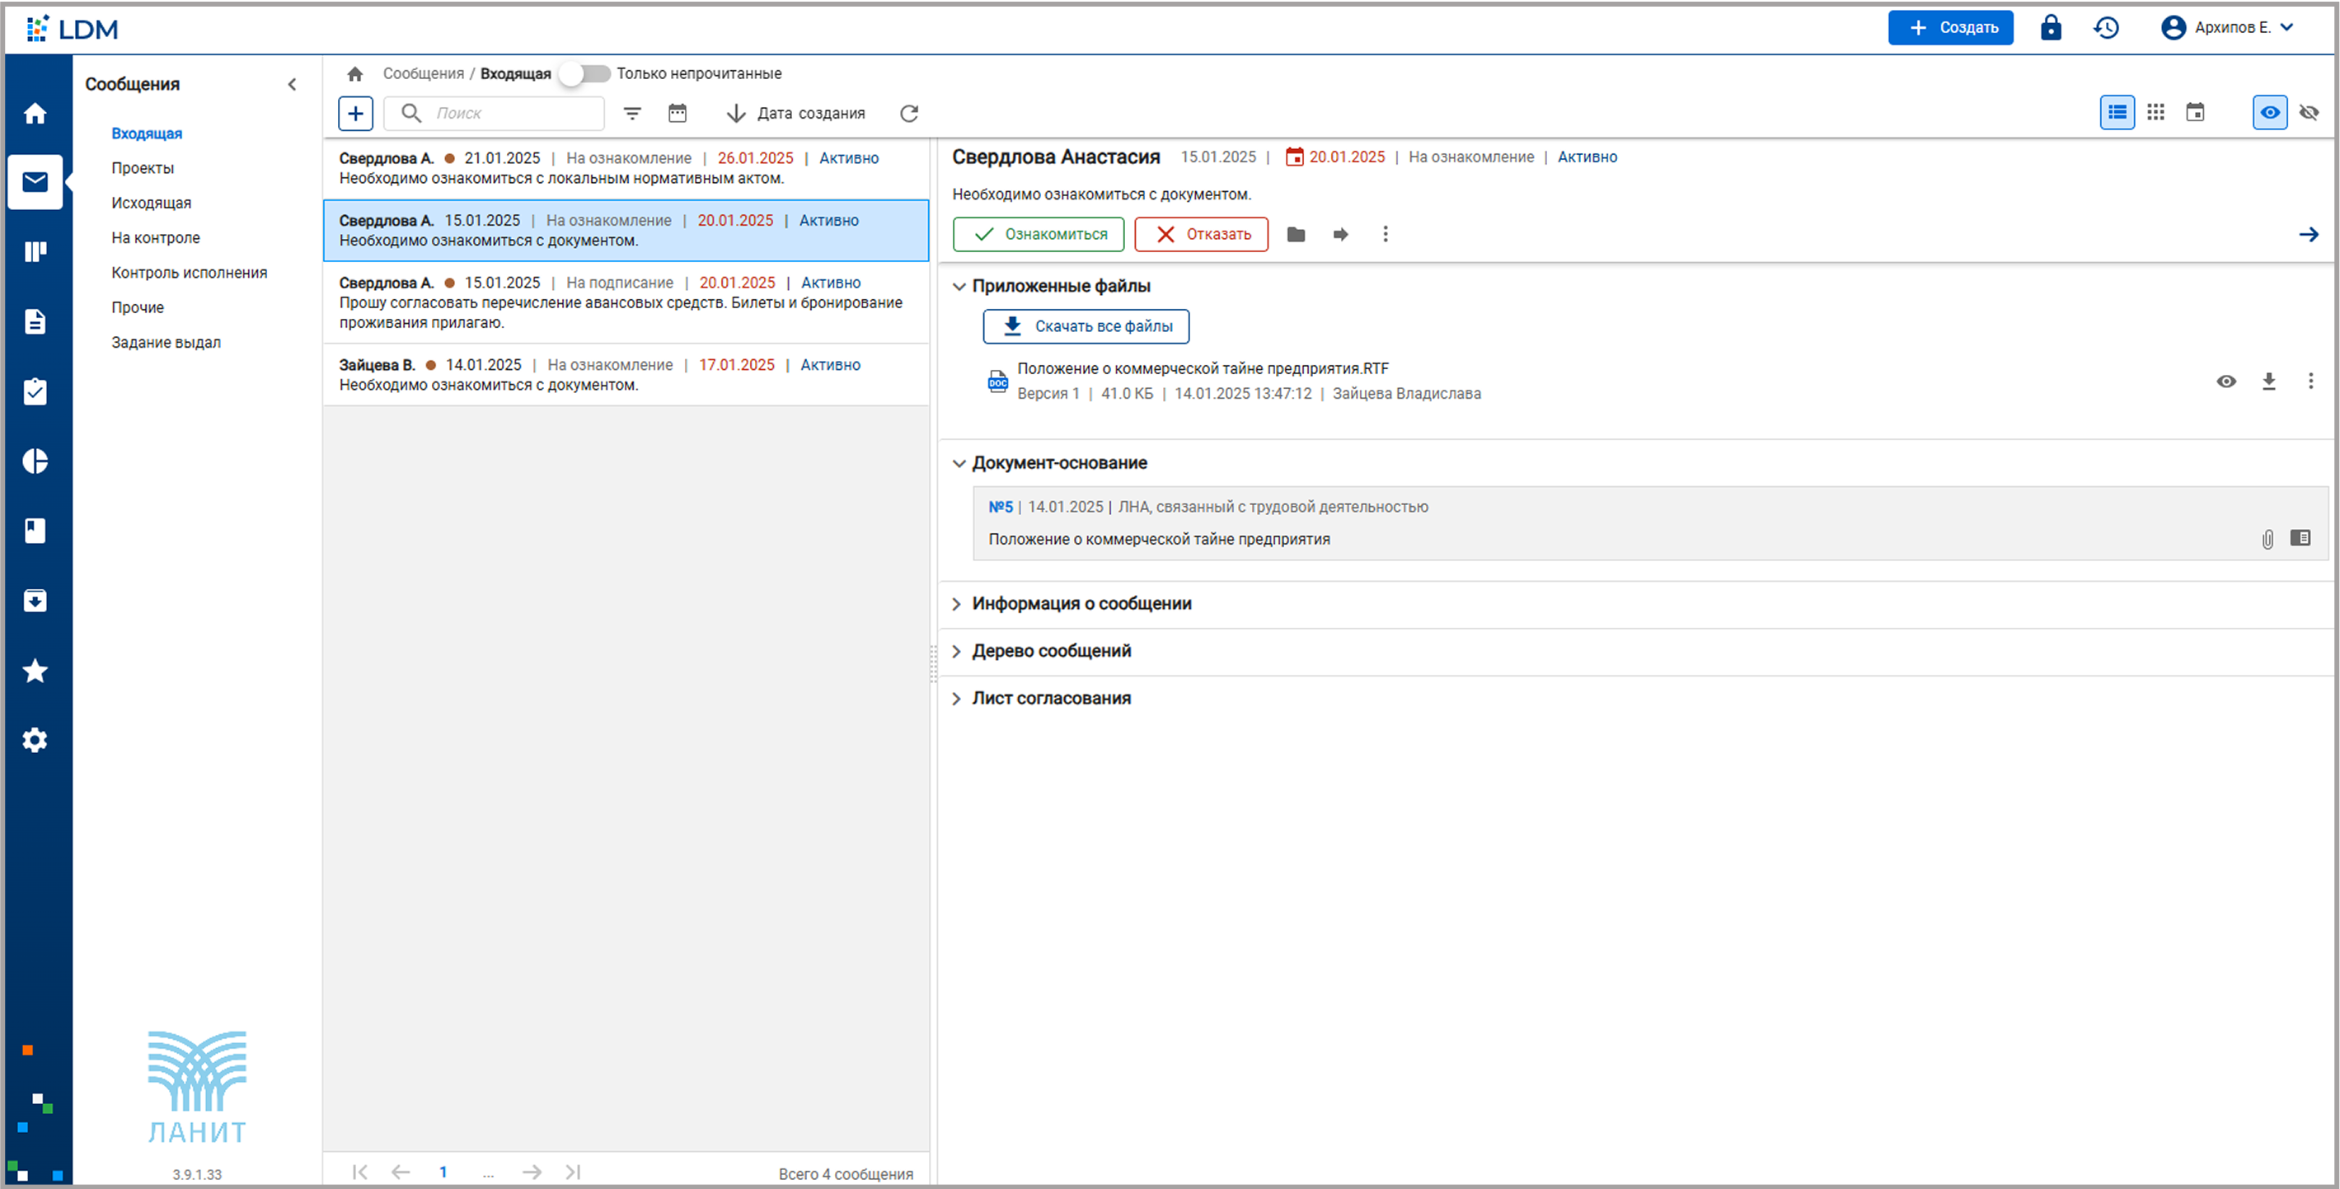Collapse the Документ-основание section
This screenshot has height=1189, width=2340.
coord(959,463)
